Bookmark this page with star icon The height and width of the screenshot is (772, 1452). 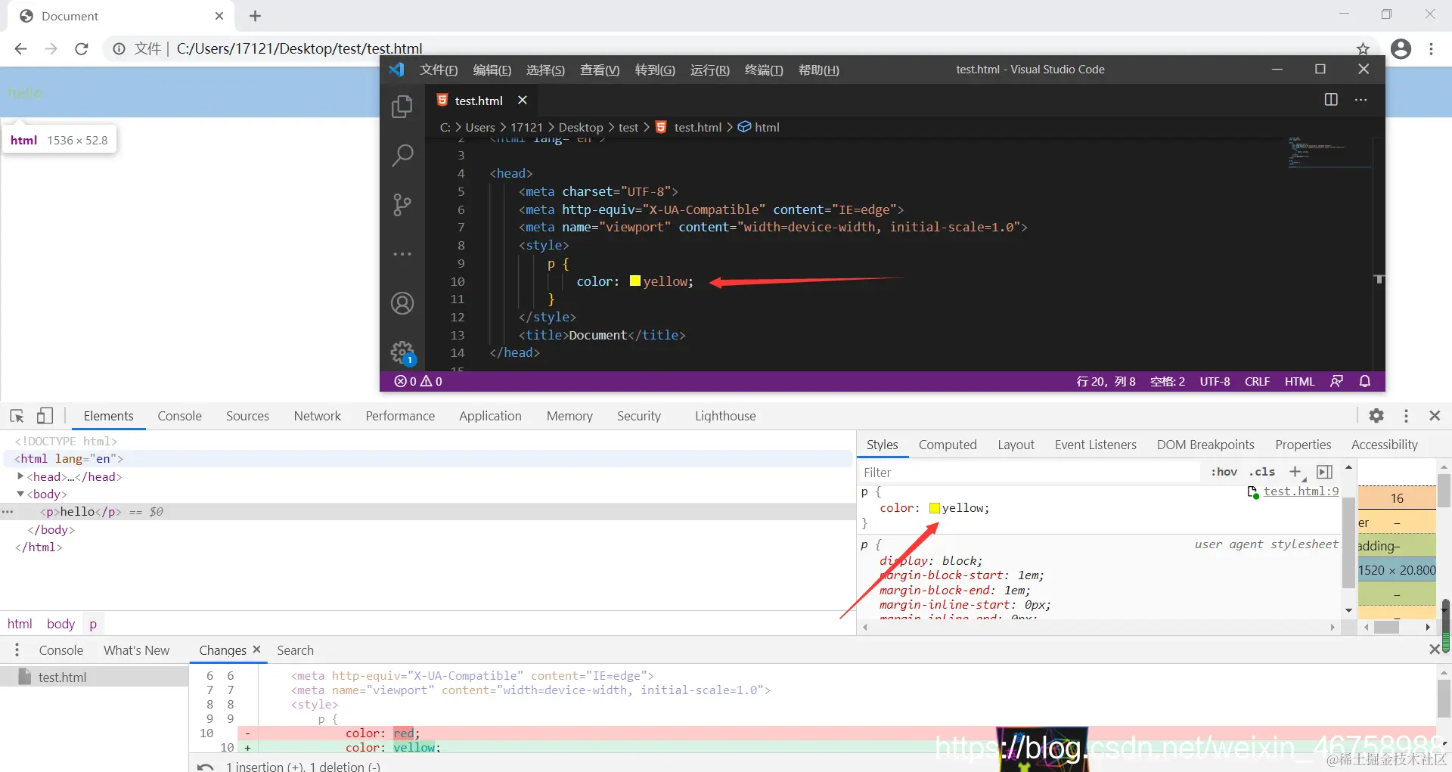[1363, 49]
